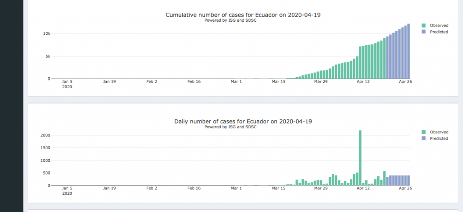The width and height of the screenshot is (463, 212).
Task: Click the dark left sidebar panel
Action: [11, 106]
